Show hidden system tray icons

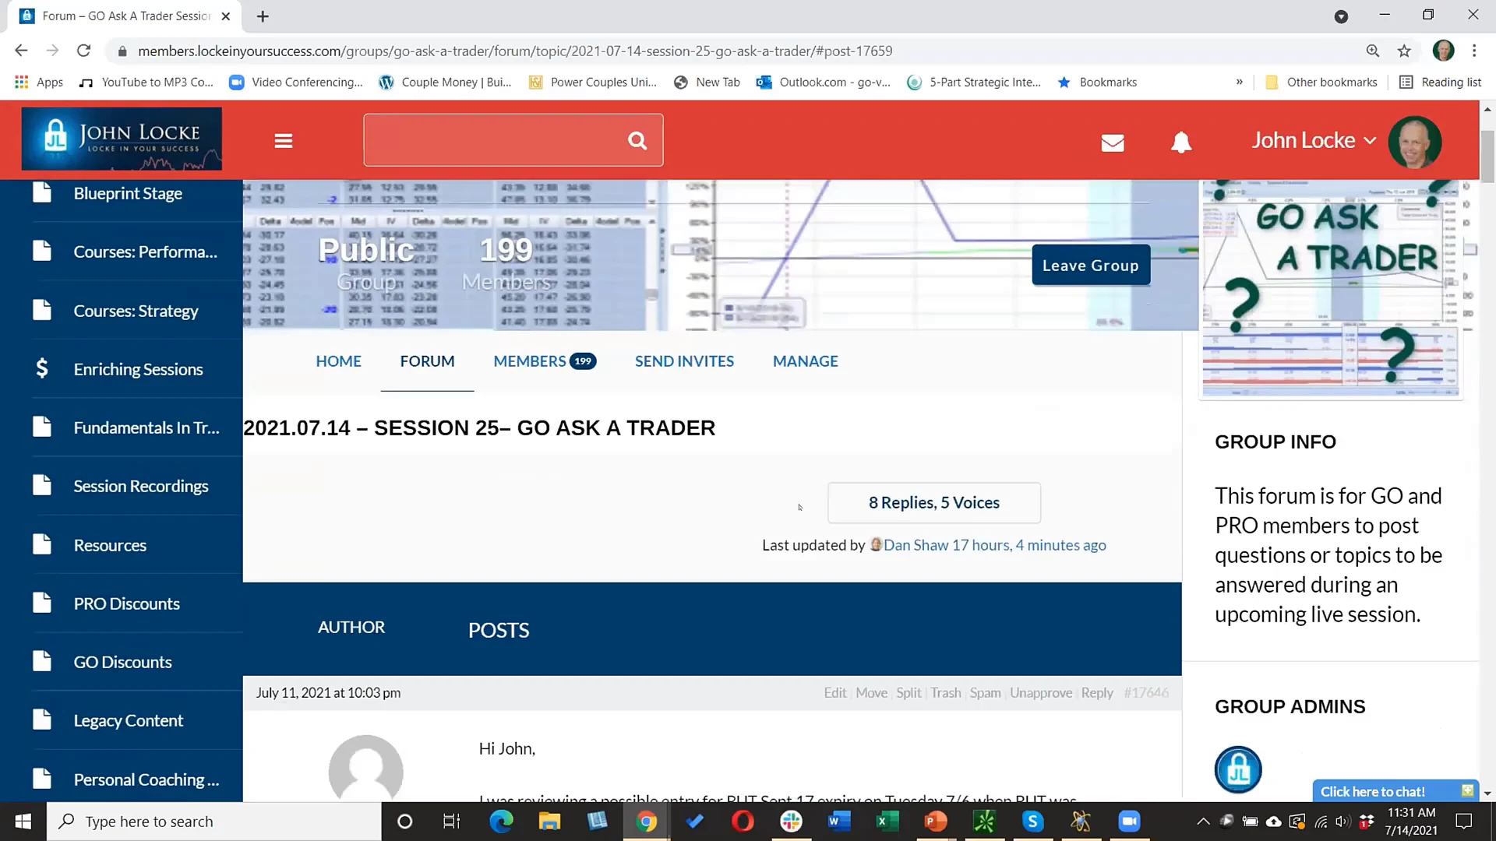1203,822
